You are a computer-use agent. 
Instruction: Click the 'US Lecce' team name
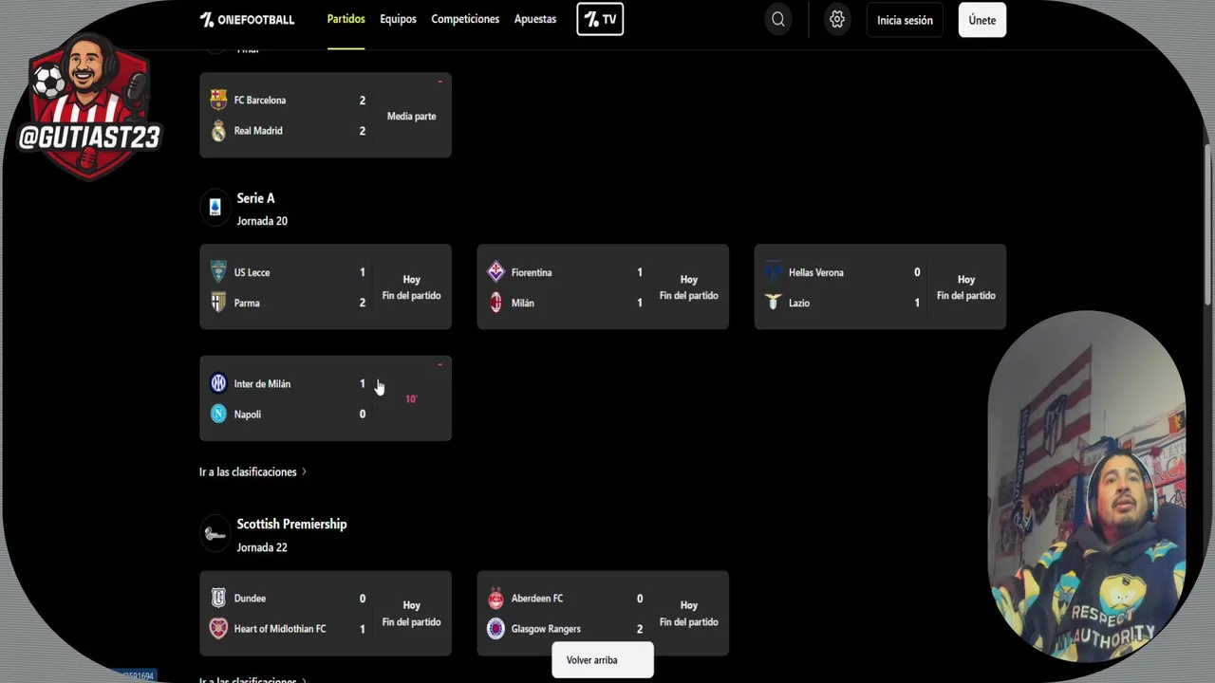tap(252, 272)
